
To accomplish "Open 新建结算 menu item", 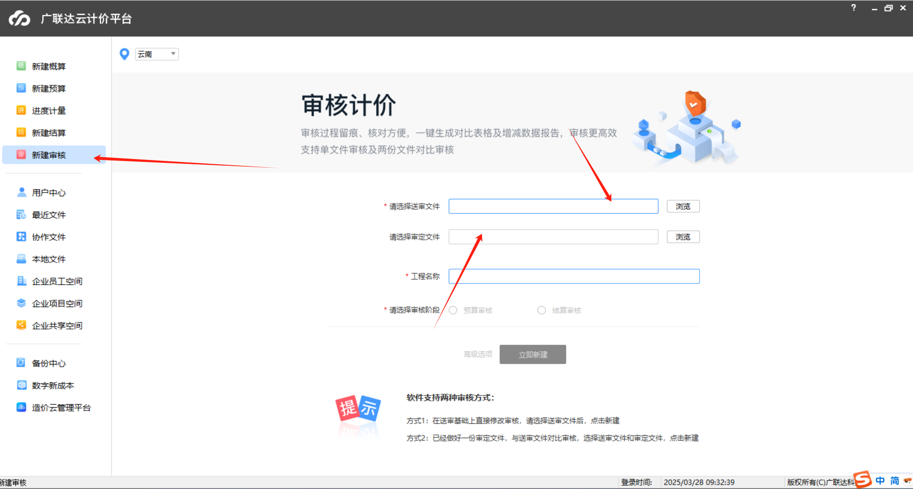I will [x=49, y=133].
